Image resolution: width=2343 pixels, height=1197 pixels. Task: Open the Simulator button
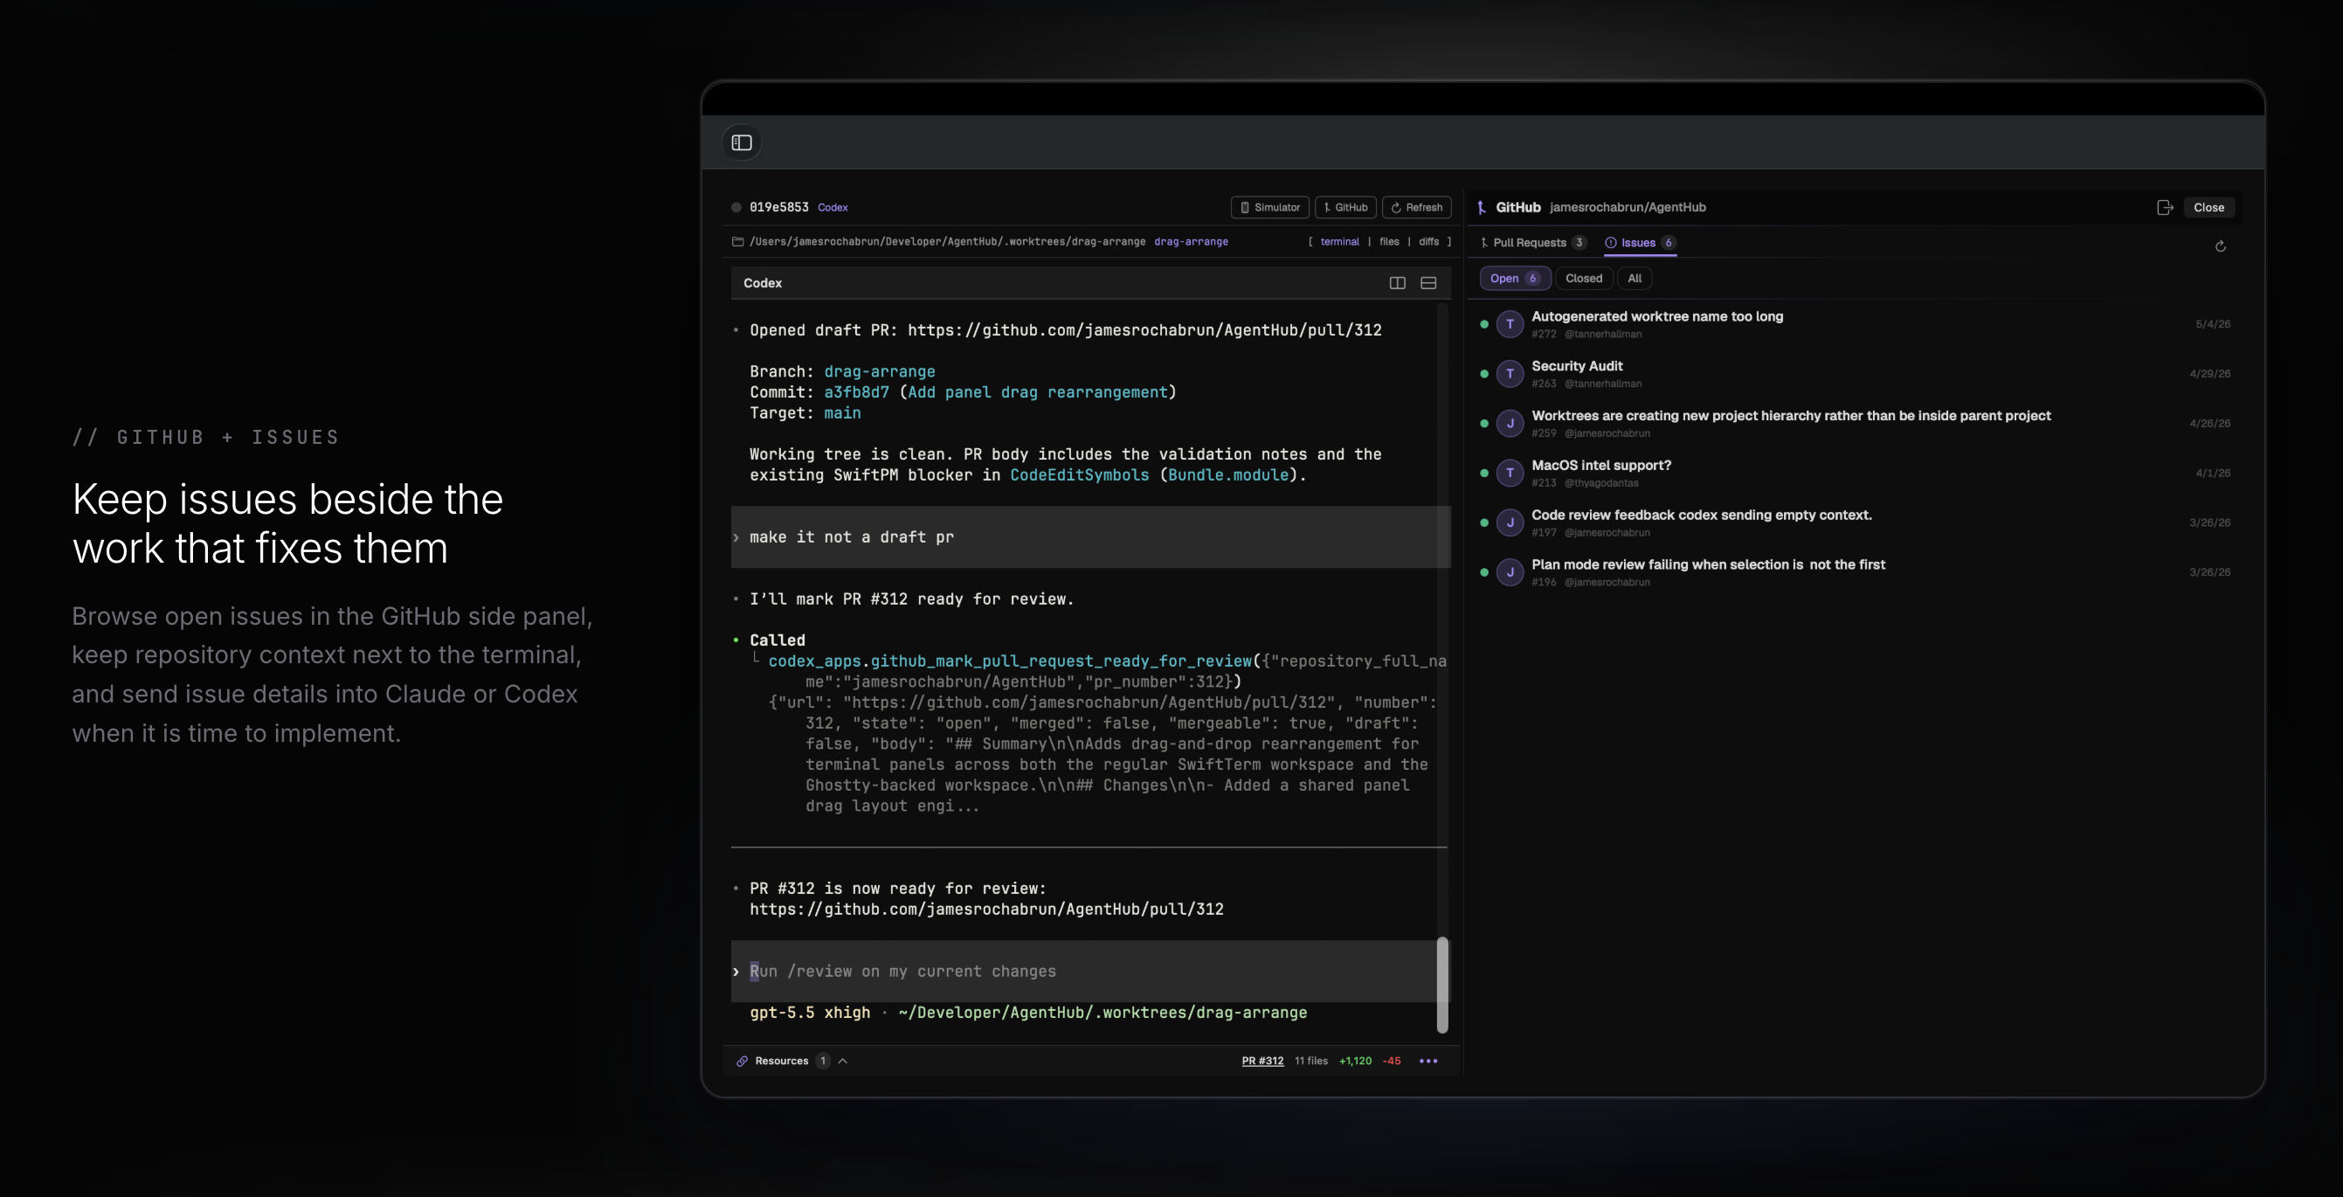1269,207
